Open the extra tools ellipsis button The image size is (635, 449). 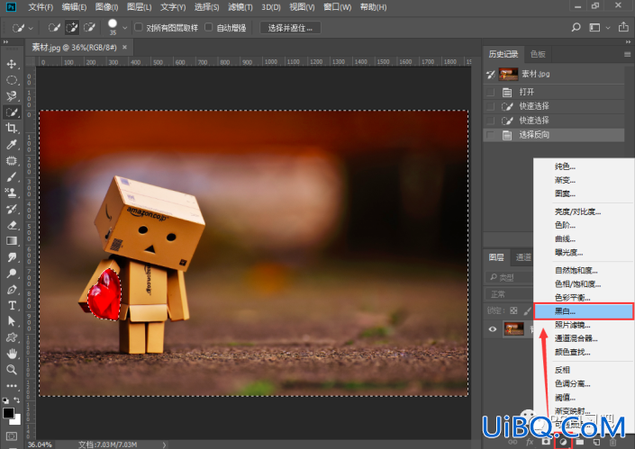tap(12, 385)
